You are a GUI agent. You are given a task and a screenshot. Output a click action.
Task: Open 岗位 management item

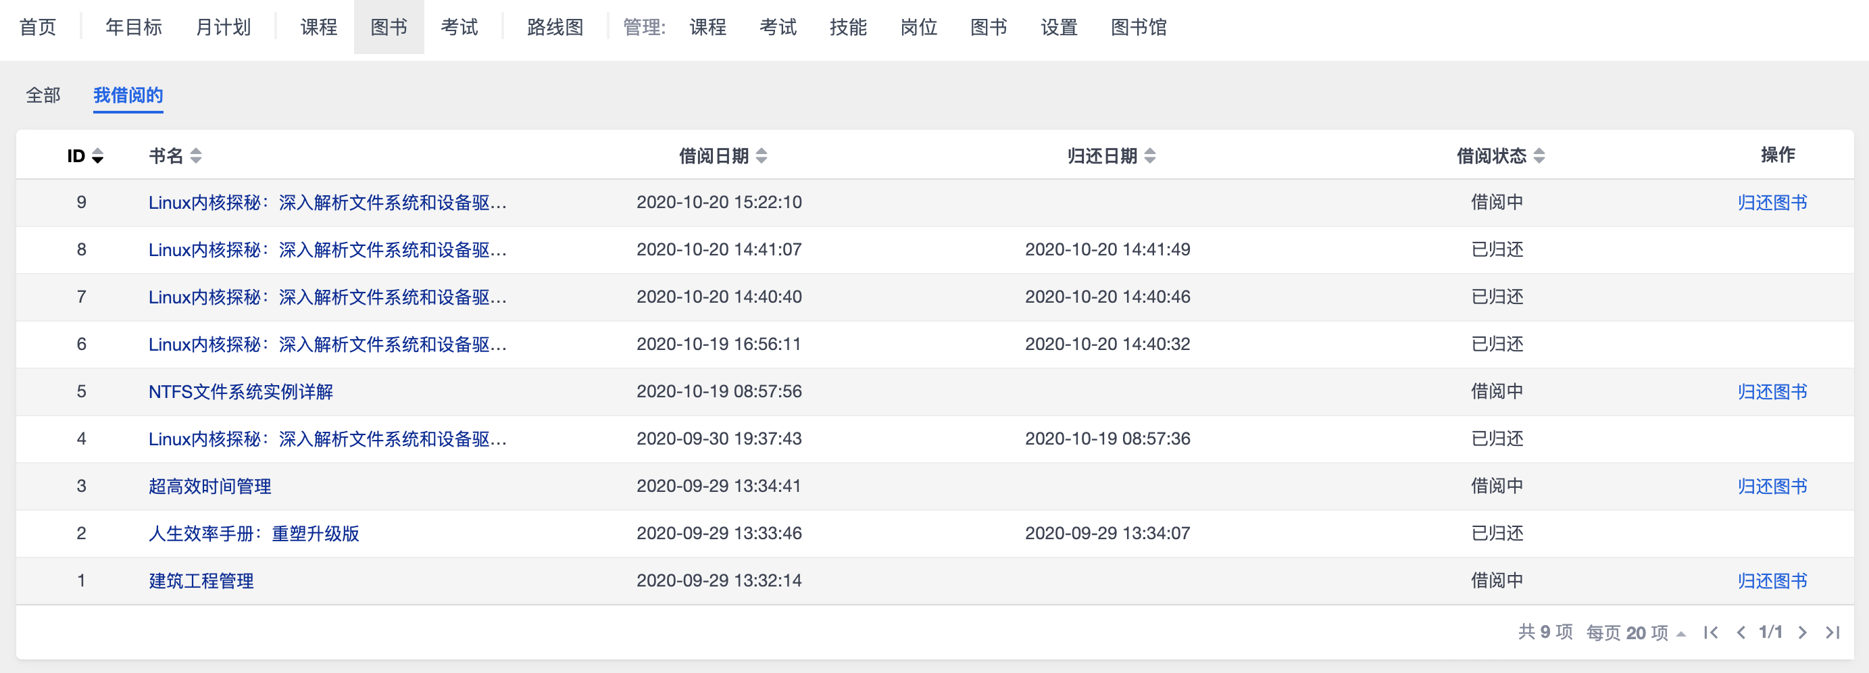pyautogui.click(x=918, y=28)
